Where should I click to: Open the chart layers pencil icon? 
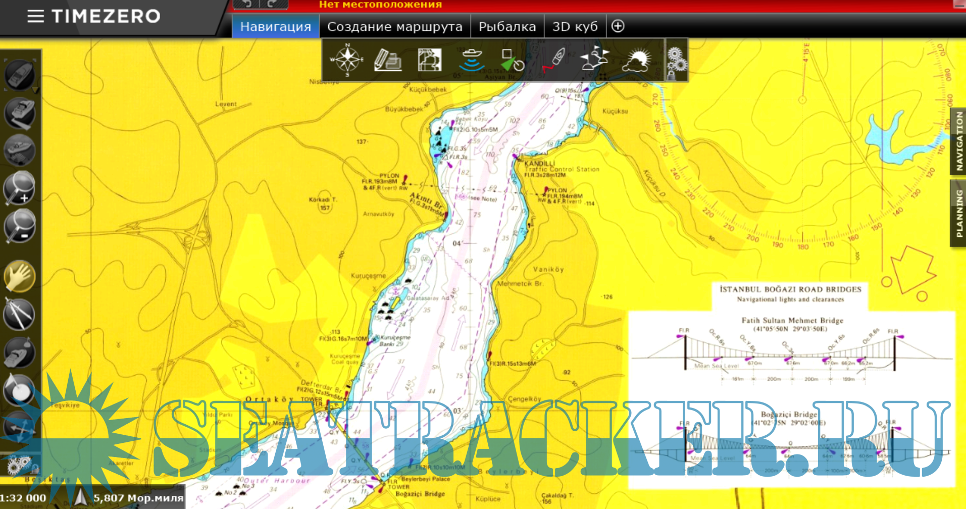(387, 60)
